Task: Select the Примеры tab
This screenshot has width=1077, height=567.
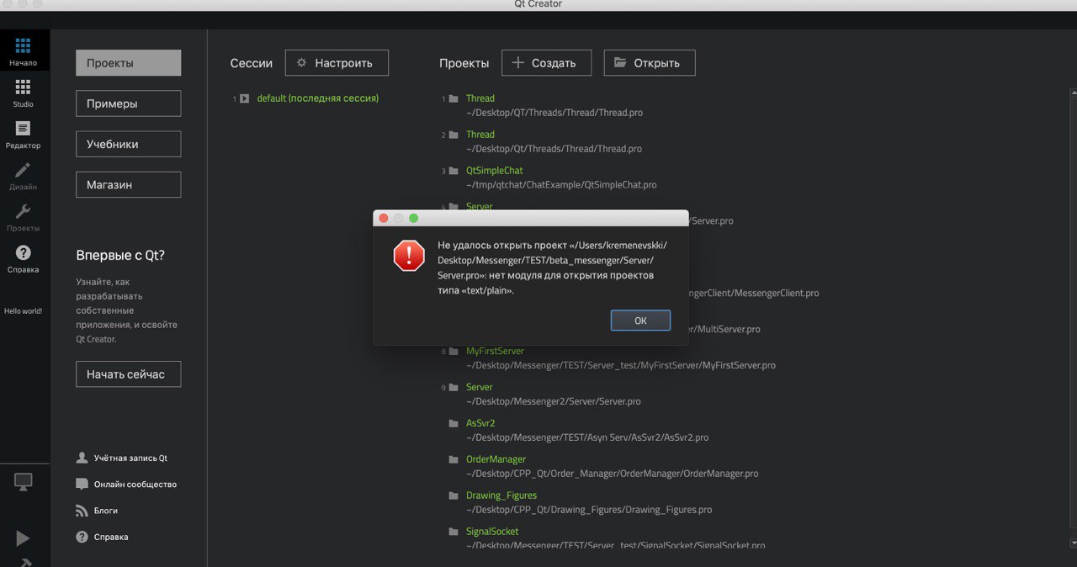Action: click(129, 103)
